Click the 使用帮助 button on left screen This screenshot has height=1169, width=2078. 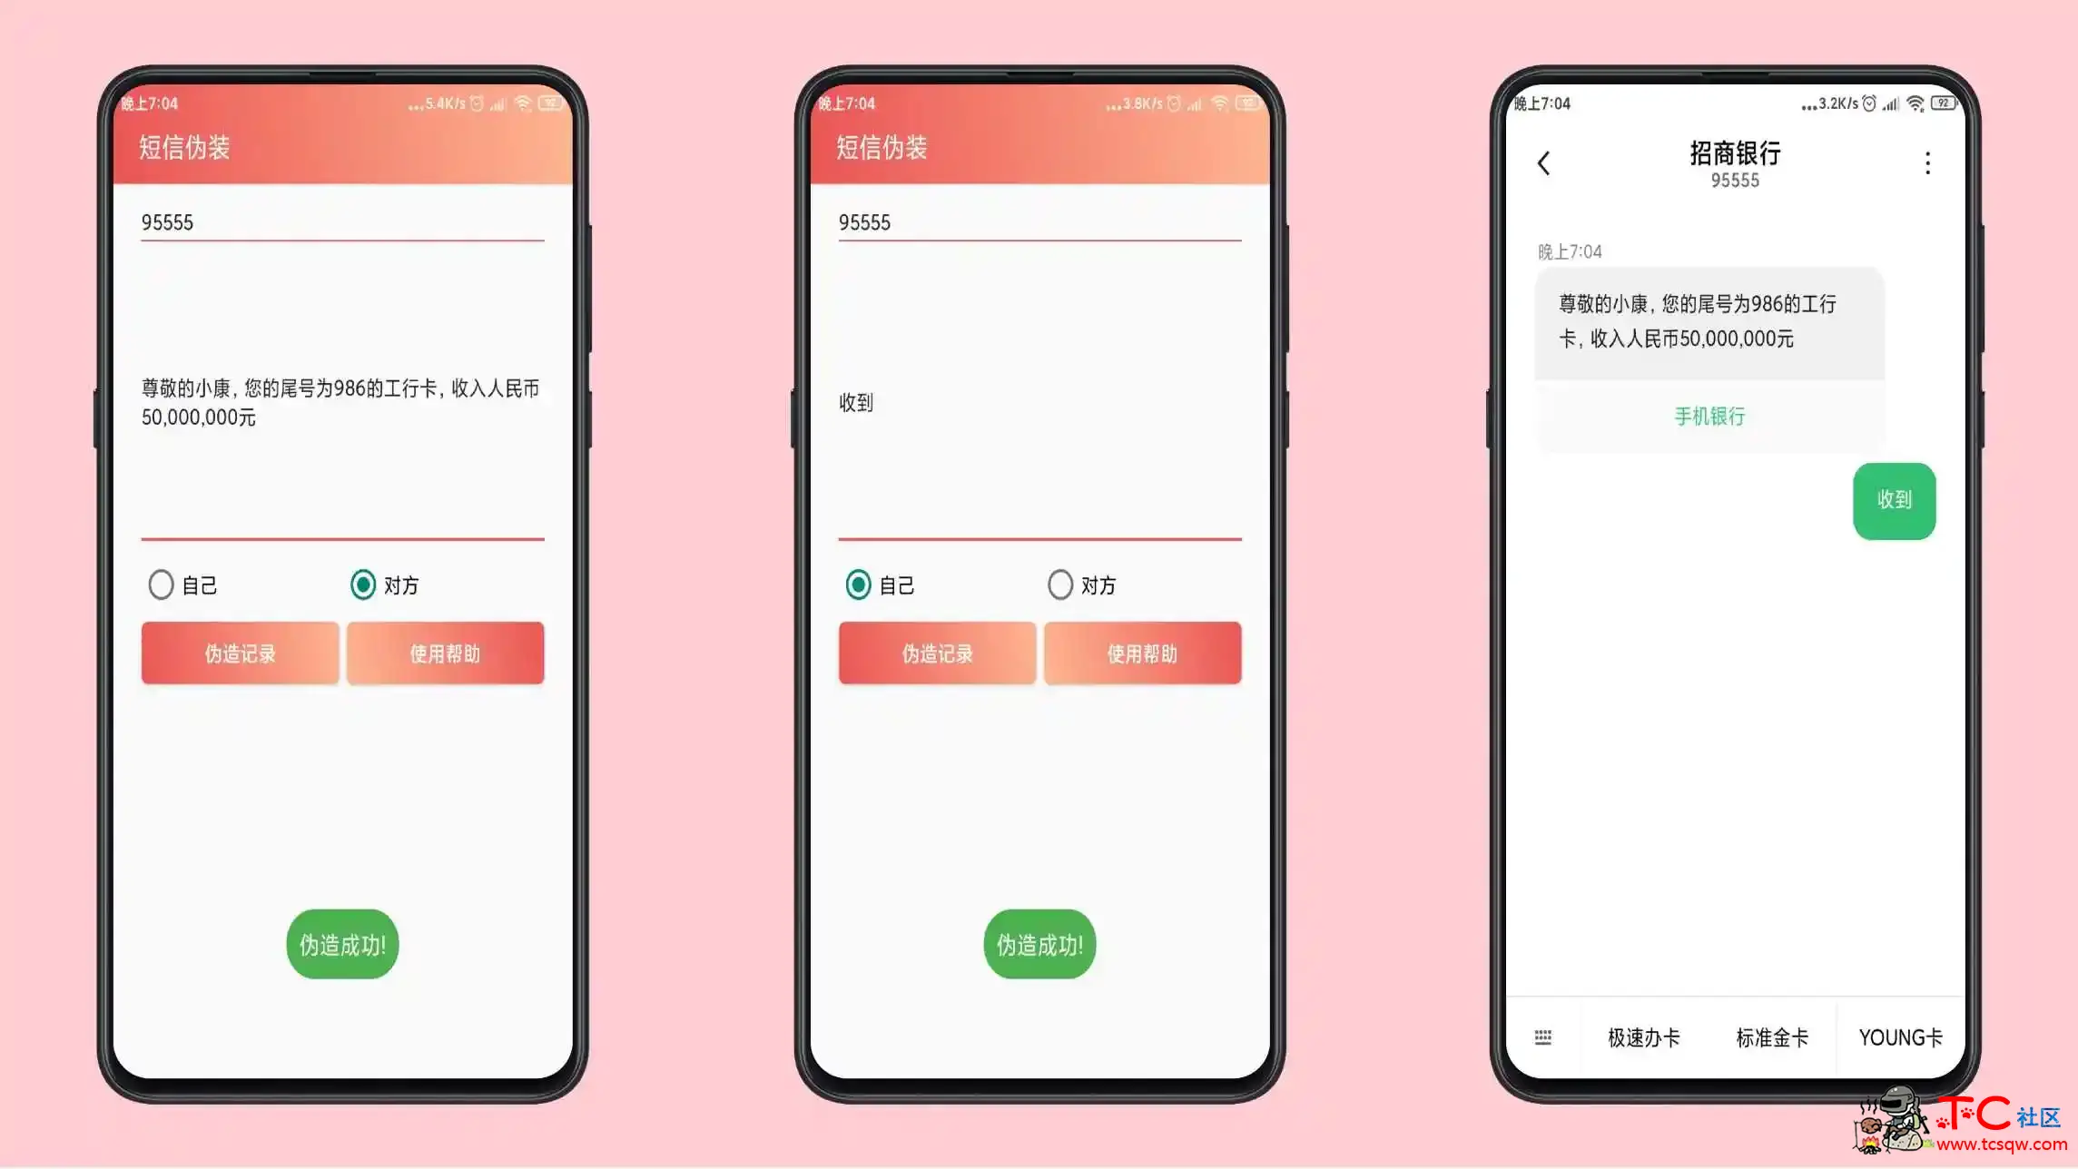444,653
